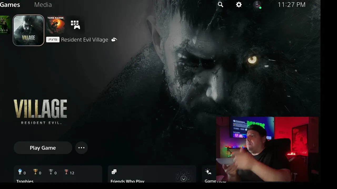Click the icon beside Resident Evil Village title
This screenshot has height=189, width=337.
pos(114,40)
